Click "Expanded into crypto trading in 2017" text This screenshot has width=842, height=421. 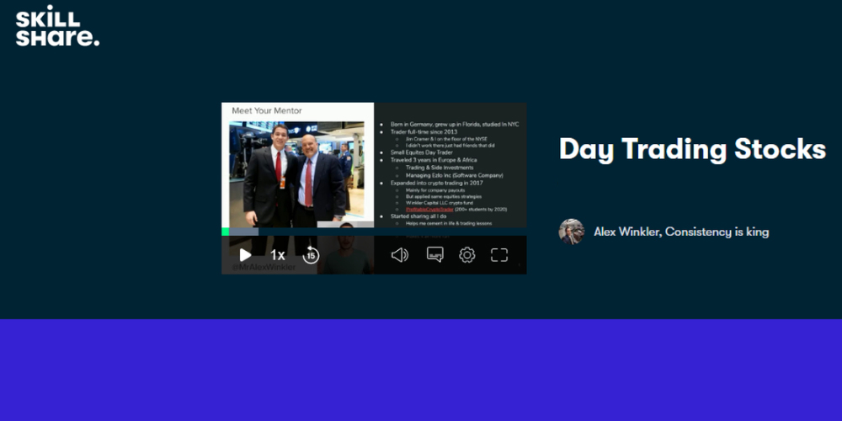[436, 183]
